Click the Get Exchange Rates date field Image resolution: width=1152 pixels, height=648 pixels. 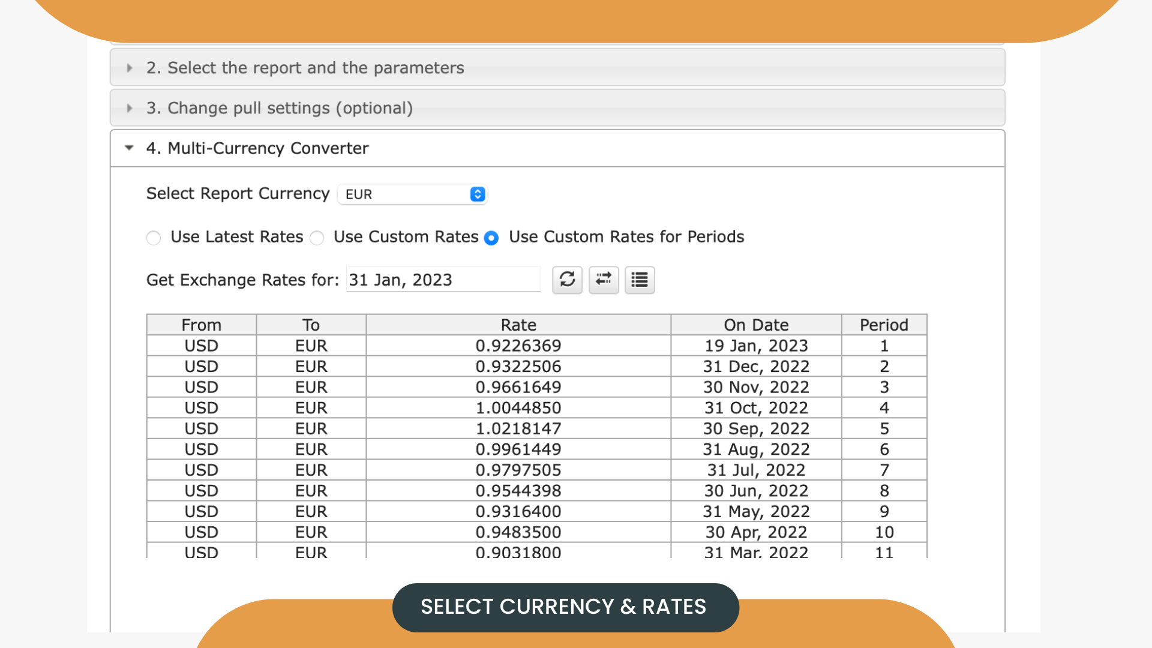click(x=443, y=280)
